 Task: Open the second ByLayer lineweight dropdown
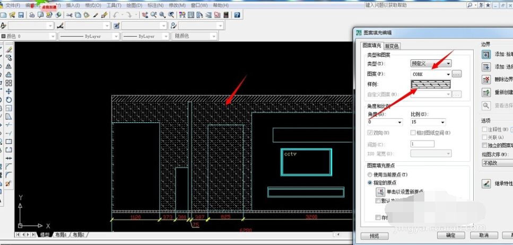tap(145, 36)
